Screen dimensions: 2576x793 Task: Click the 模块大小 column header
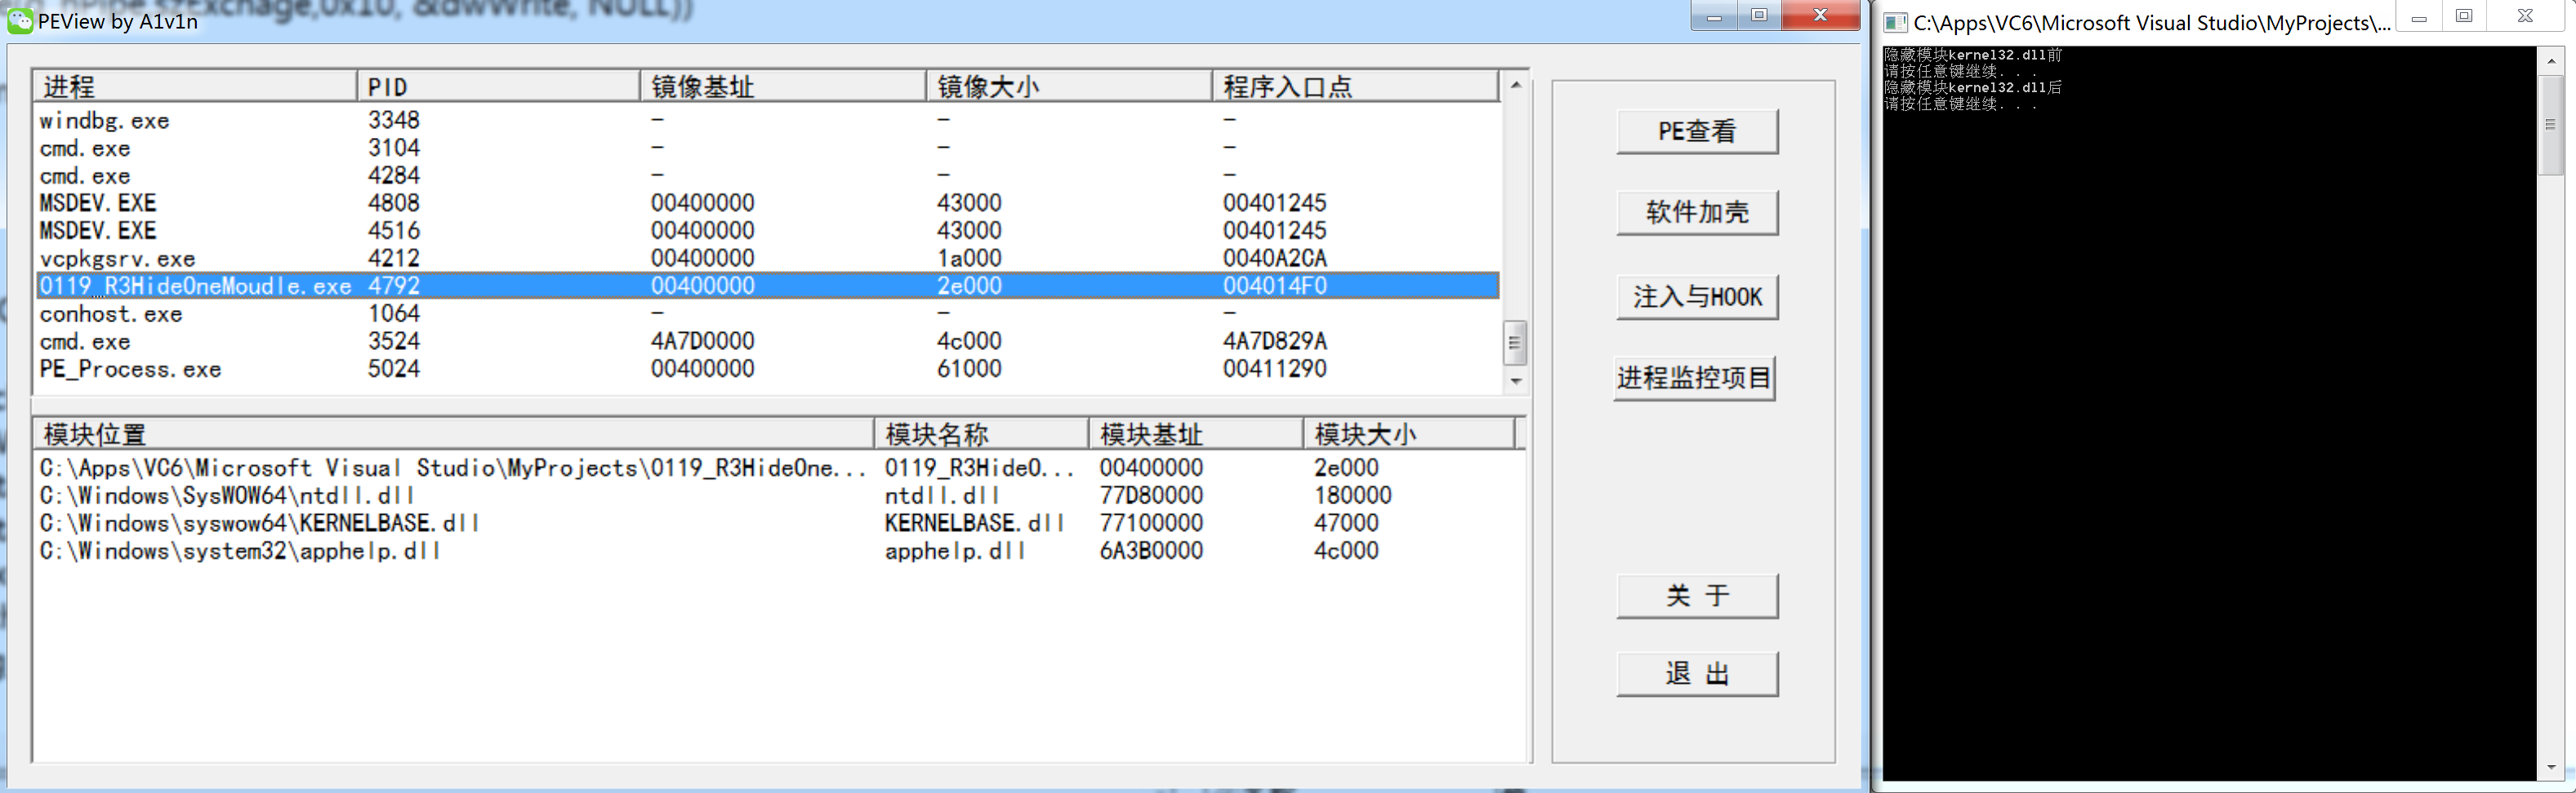coord(1409,435)
